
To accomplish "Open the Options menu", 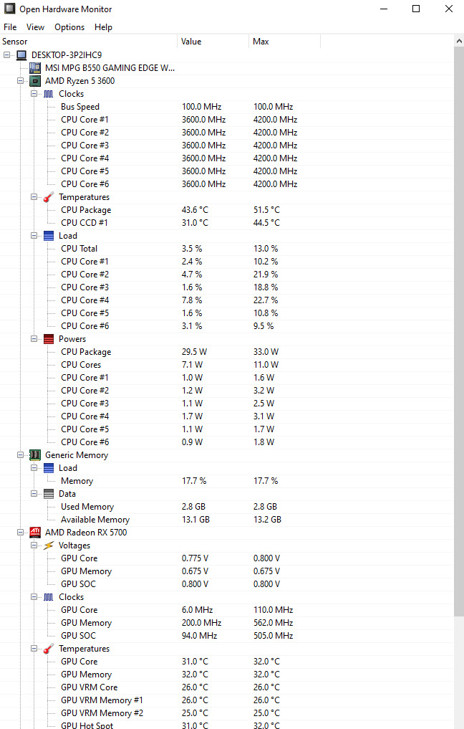I will tap(69, 27).
